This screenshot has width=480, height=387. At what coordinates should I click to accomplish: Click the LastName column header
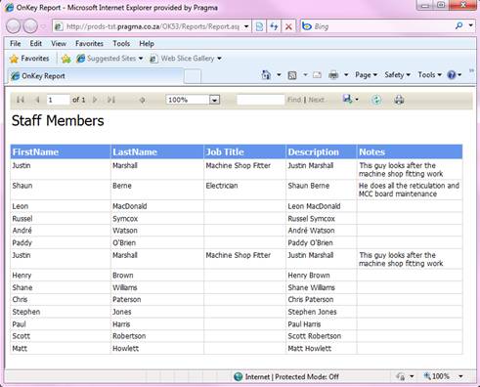coord(157,151)
